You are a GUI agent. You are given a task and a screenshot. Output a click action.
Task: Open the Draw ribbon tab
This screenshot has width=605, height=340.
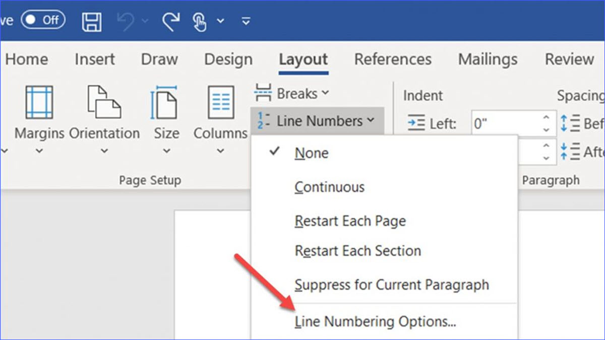point(159,59)
